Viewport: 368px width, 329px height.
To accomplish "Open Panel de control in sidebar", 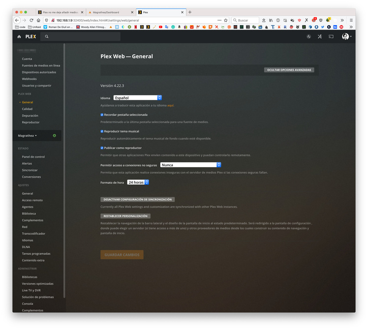I will coord(33,157).
